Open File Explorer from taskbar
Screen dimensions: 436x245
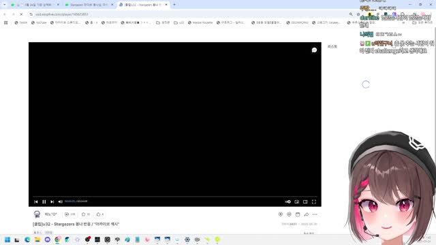(37, 240)
